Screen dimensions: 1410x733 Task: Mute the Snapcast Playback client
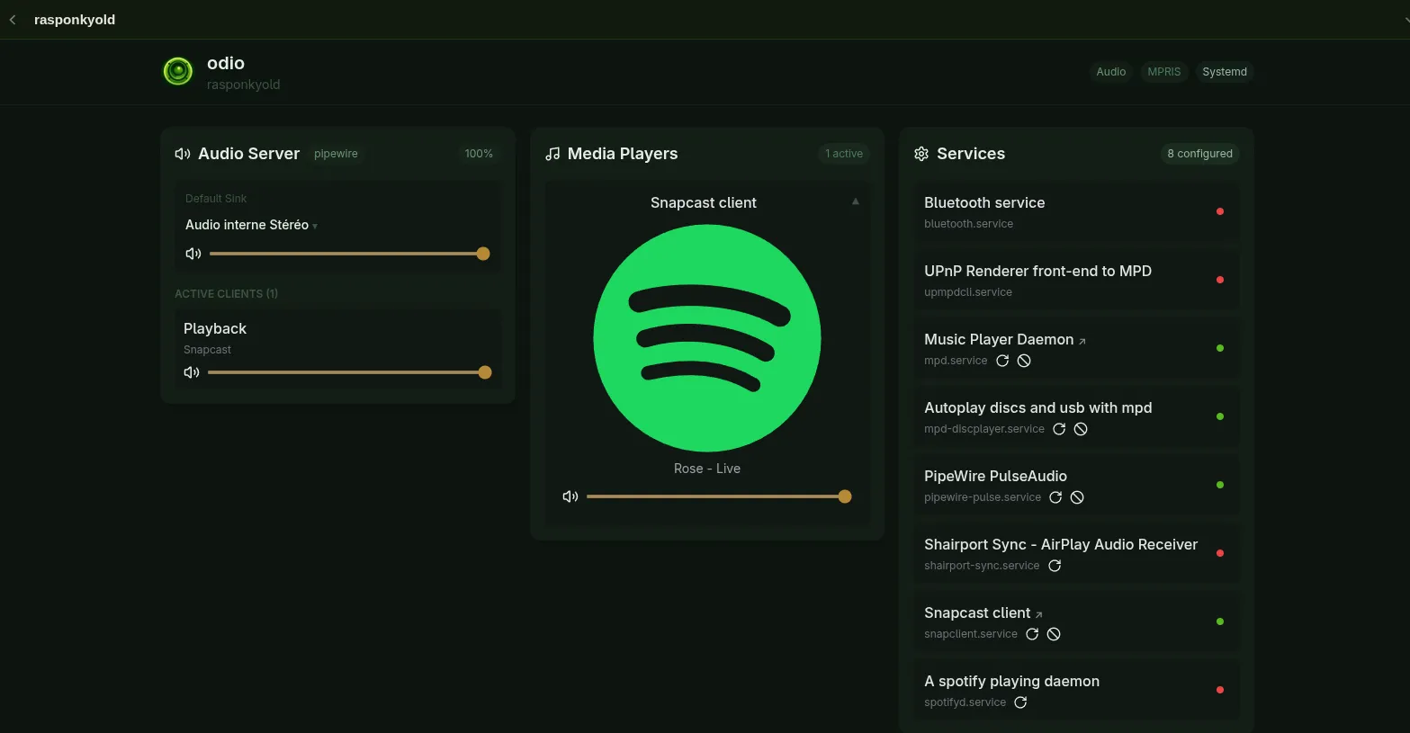click(x=192, y=372)
